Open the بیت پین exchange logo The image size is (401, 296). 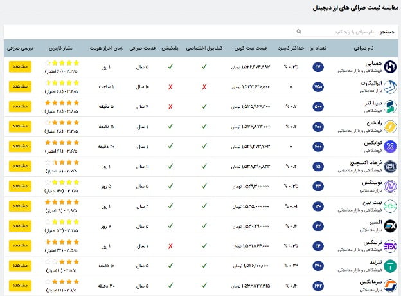[x=390, y=207]
